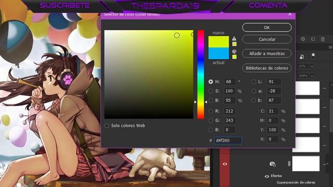Click the H value field showing 68
Viewport: 333px width, 187px height.
pyautogui.click(x=230, y=82)
